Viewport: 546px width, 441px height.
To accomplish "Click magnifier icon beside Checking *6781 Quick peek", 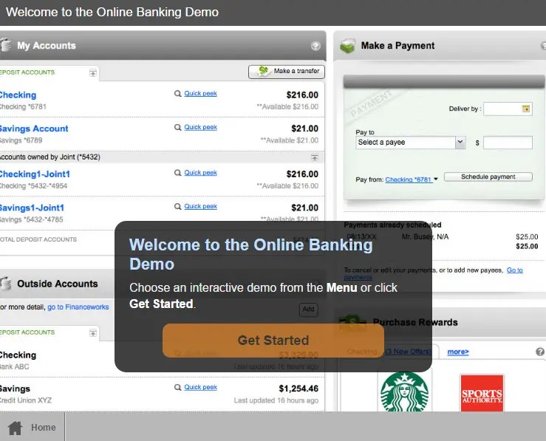I will (177, 94).
